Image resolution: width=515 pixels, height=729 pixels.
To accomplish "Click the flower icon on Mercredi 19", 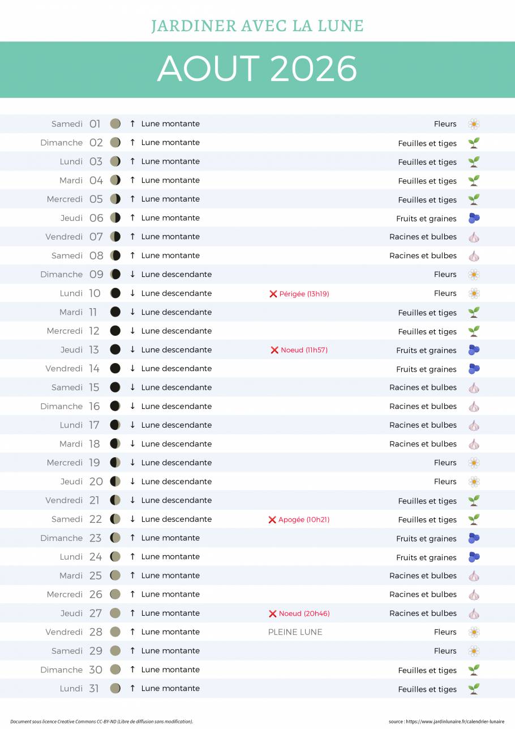I will 474,463.
